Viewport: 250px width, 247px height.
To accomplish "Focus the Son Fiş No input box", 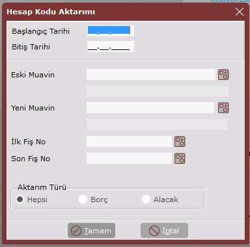I will (x=129, y=159).
